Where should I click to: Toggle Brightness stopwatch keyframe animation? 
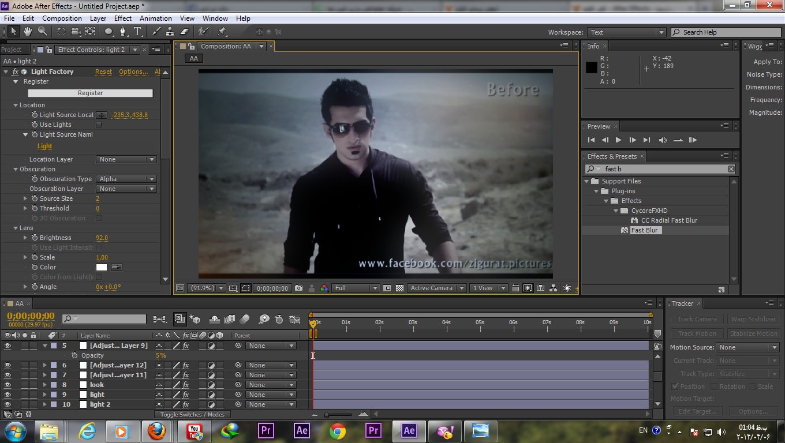pos(35,238)
